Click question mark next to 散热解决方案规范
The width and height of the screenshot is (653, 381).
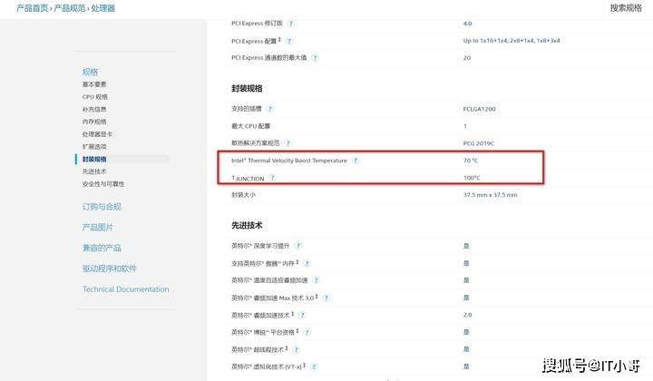288,143
